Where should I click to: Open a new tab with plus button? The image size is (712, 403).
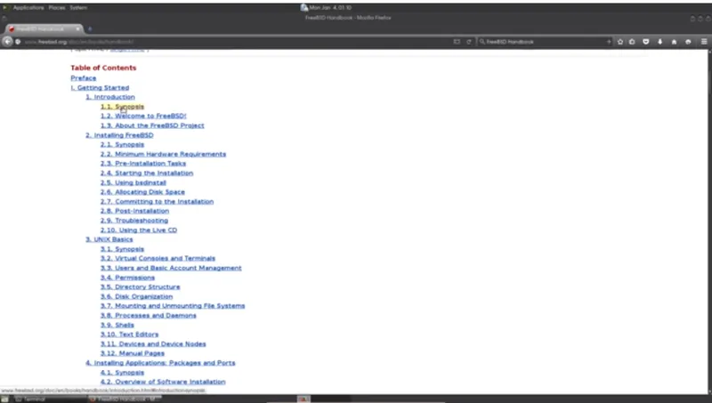click(x=90, y=28)
